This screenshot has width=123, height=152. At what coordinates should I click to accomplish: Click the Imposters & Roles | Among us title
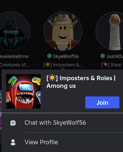[81, 82]
